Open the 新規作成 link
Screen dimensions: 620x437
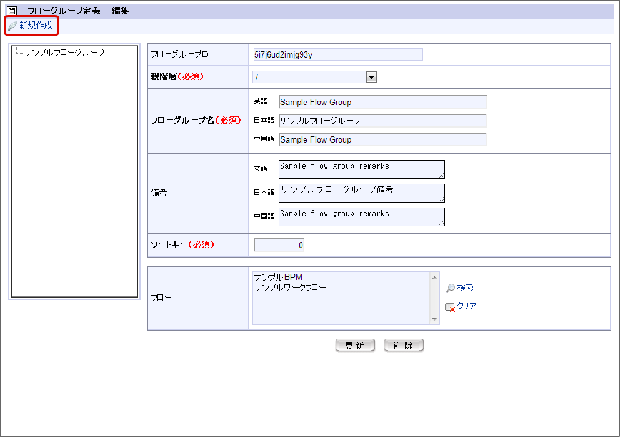point(36,26)
